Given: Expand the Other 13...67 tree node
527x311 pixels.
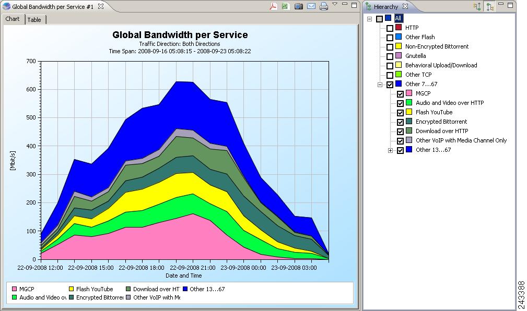Looking at the screenshot, I should point(391,150).
